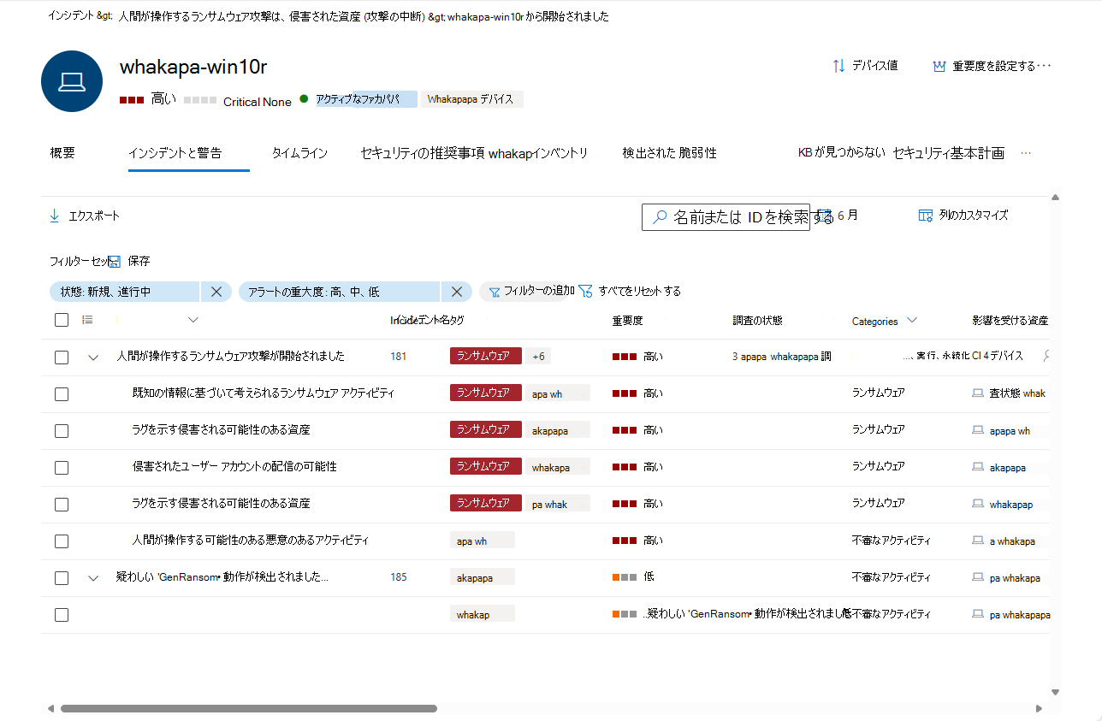Select the Incidents and alerts tab
1102x721 pixels.
tap(175, 154)
